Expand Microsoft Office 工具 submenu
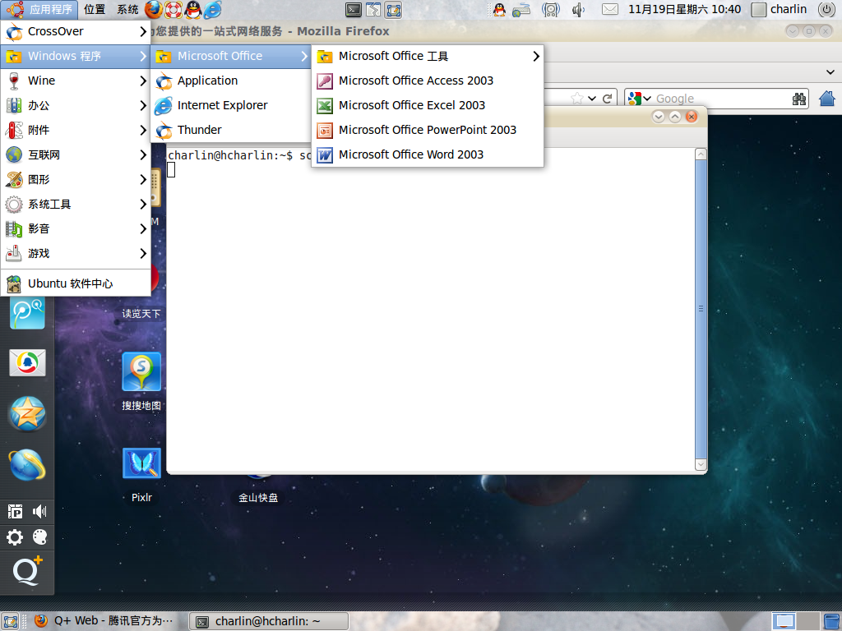842x631 pixels. [428, 56]
